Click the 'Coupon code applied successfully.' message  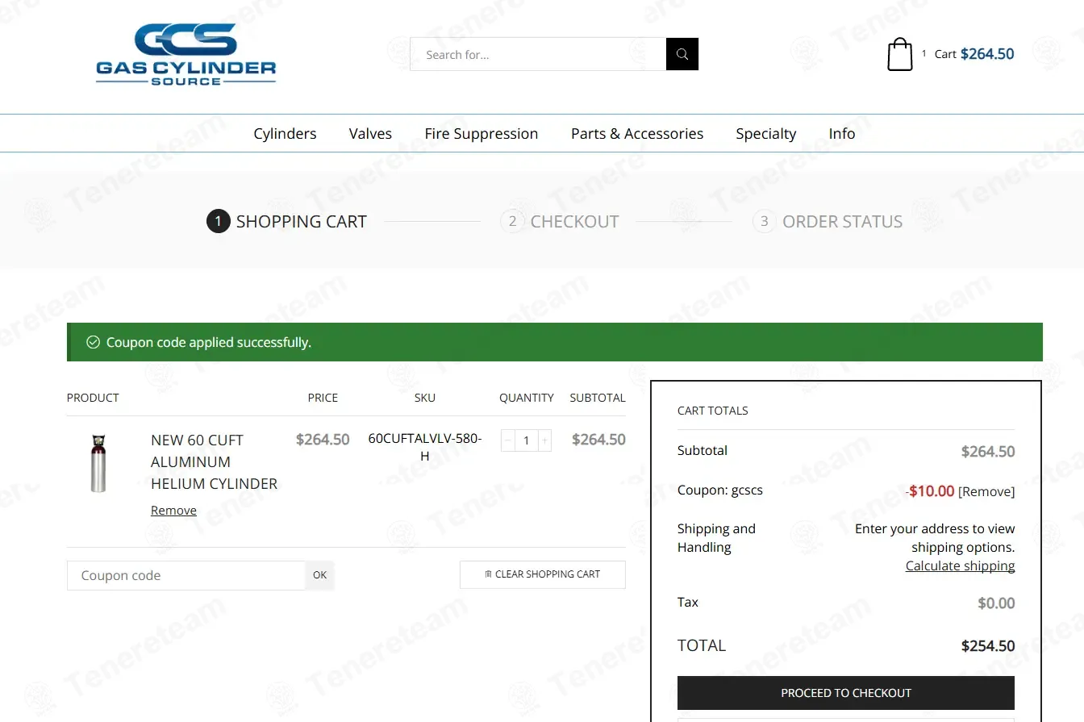209,343
